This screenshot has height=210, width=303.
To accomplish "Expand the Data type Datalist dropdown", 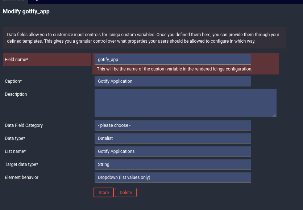I will 173,138.
